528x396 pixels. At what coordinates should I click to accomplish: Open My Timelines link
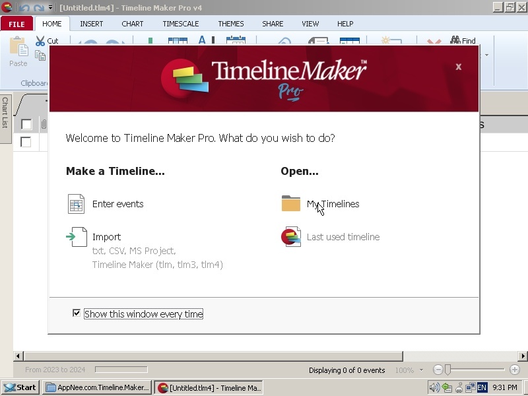pyautogui.click(x=333, y=204)
